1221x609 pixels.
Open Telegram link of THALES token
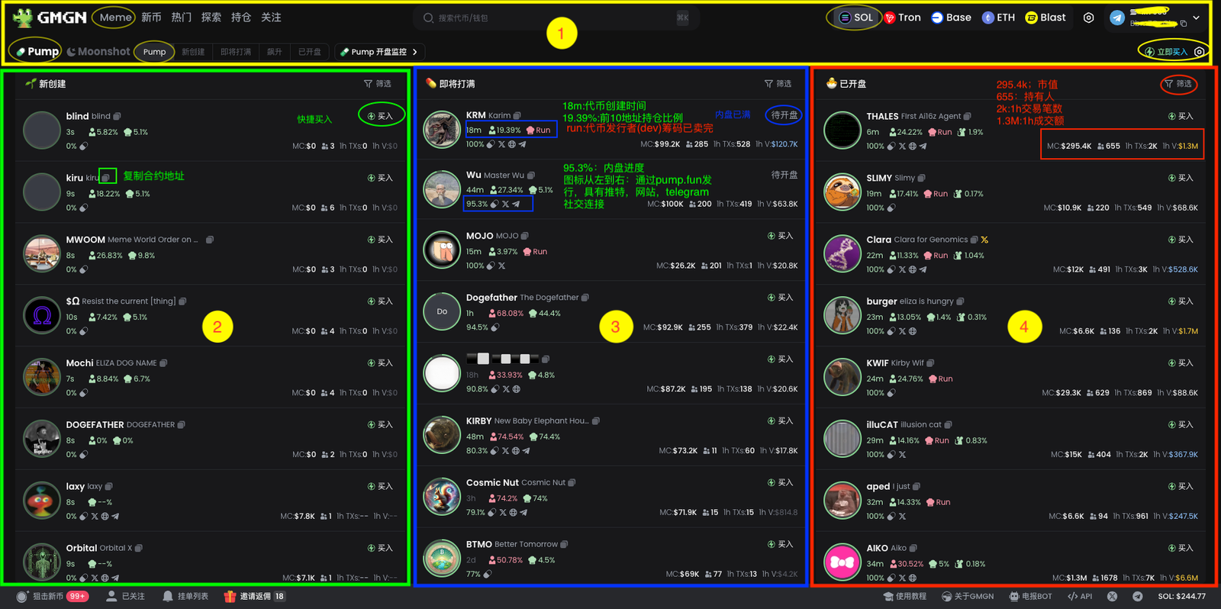[923, 146]
